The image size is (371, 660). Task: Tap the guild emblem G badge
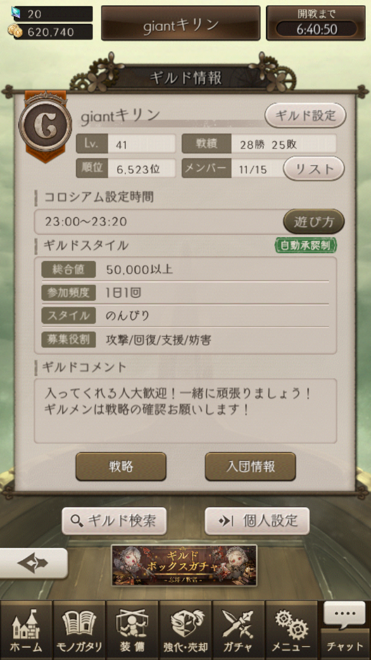(x=45, y=127)
